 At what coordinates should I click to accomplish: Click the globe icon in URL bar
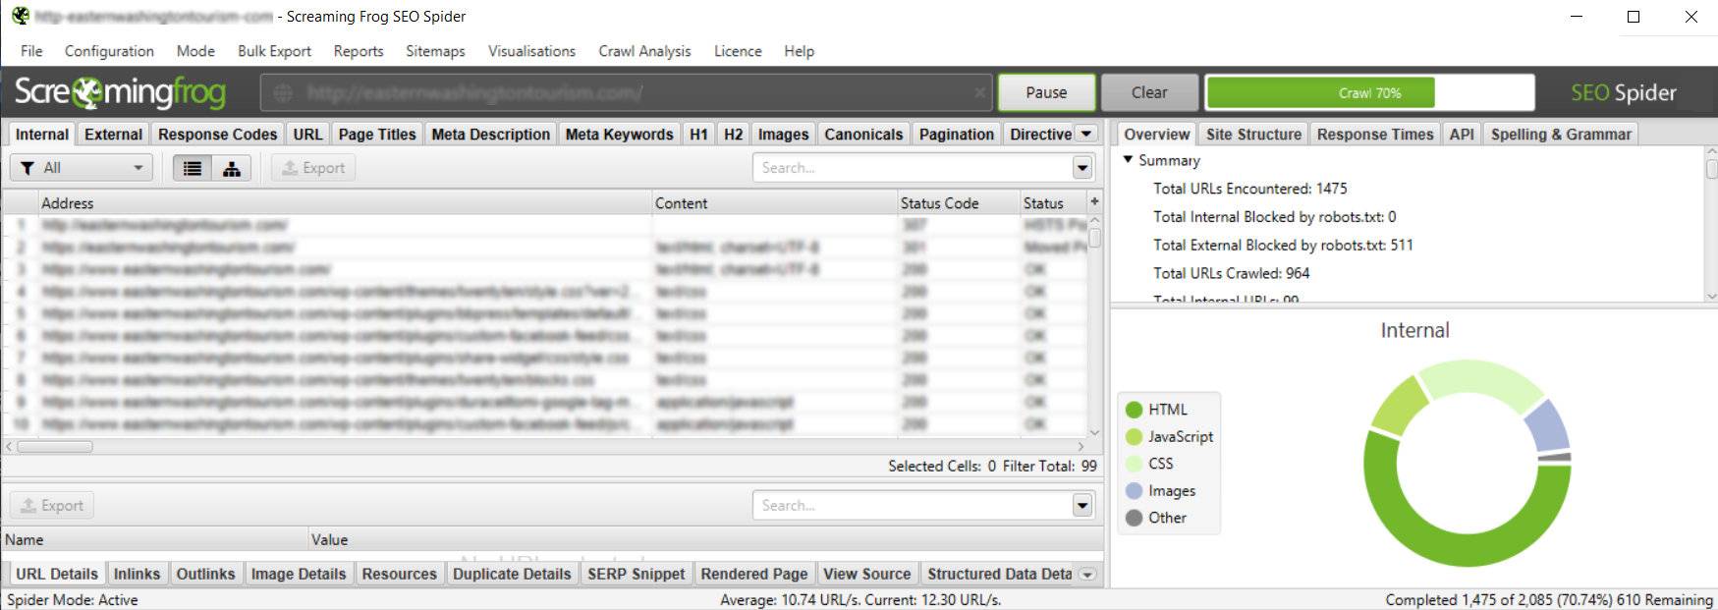click(x=283, y=92)
